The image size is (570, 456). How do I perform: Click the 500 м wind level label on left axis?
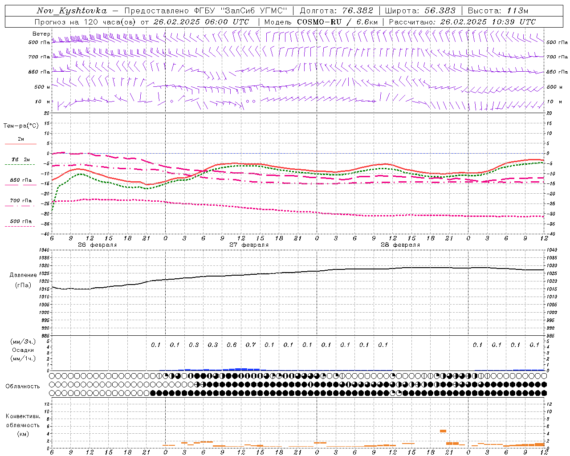coord(42,87)
